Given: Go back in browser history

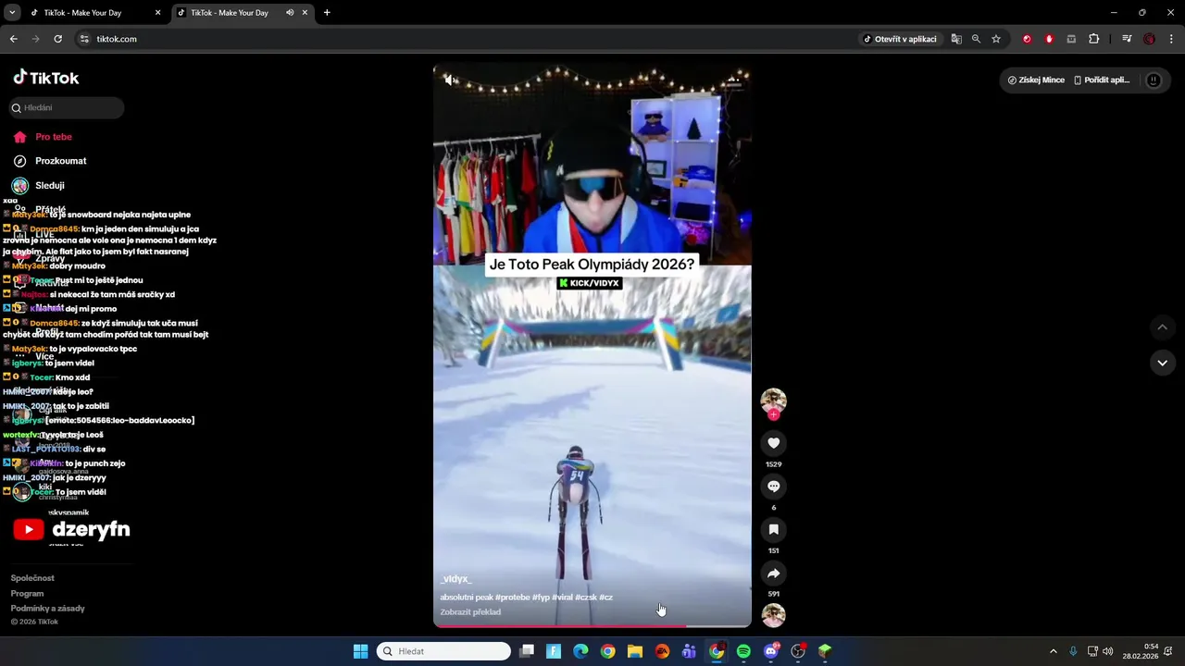Looking at the screenshot, I should [x=13, y=39].
